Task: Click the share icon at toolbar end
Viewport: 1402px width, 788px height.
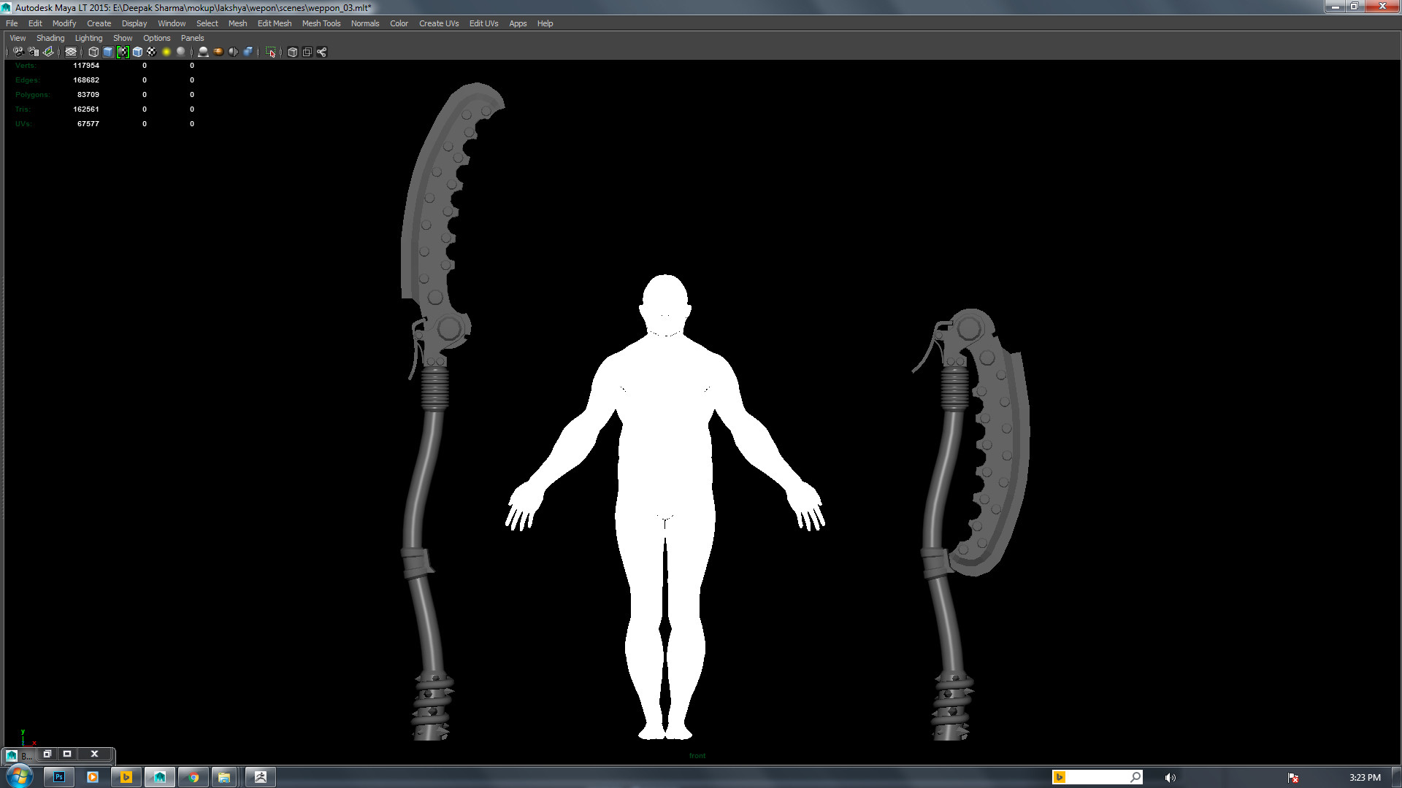Action: (x=322, y=52)
